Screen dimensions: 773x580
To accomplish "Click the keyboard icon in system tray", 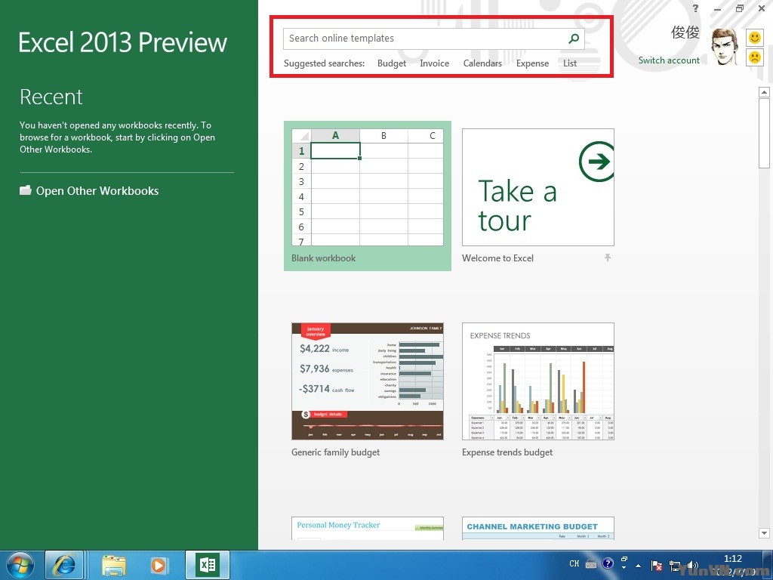I will [590, 564].
